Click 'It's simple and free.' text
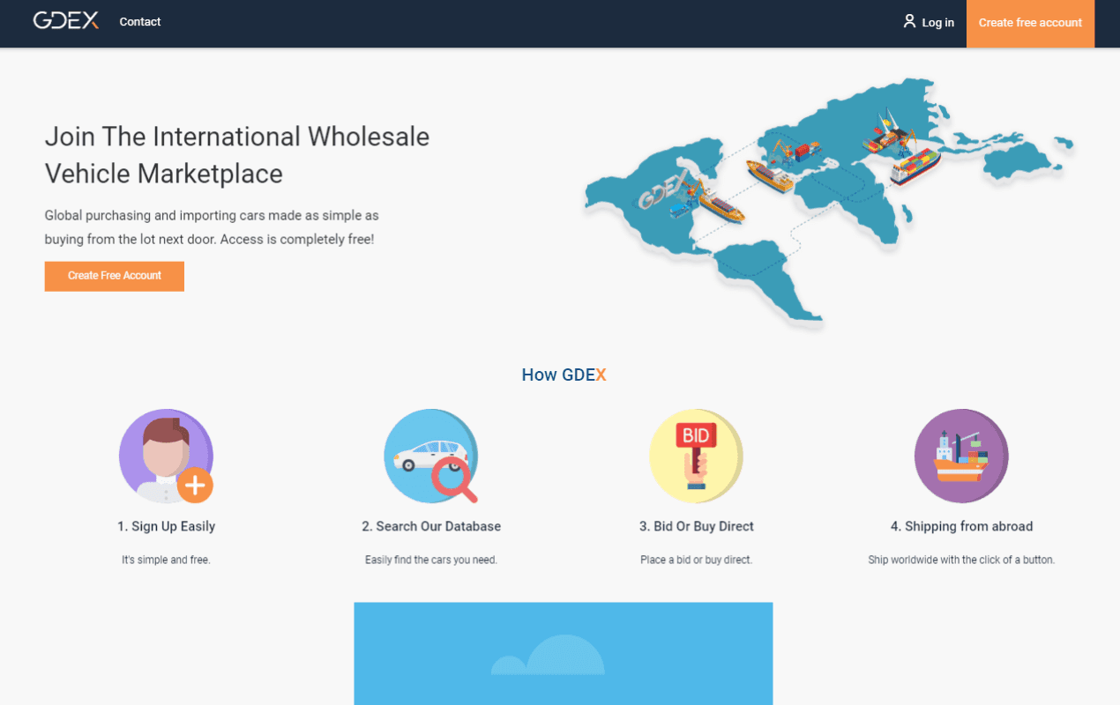1120x705 pixels. (x=166, y=560)
